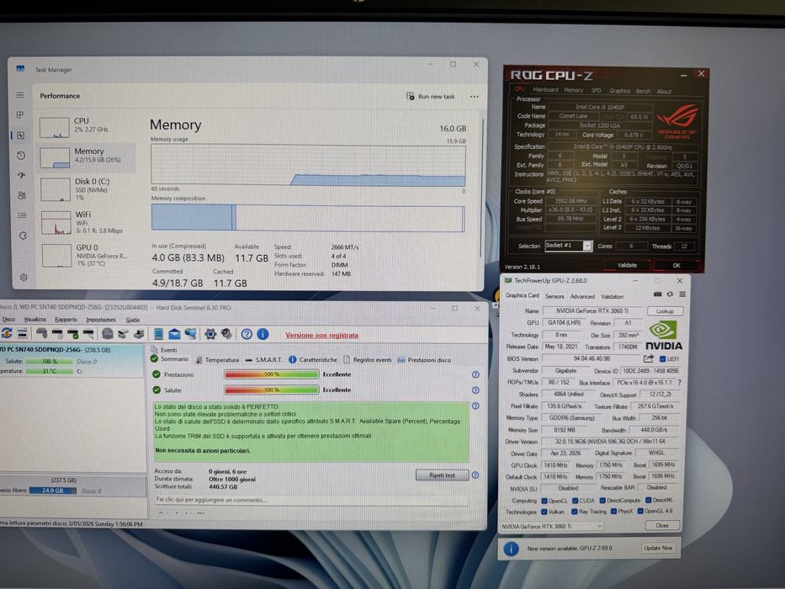Click help icon beside Ripeti test button

[x=475, y=475]
